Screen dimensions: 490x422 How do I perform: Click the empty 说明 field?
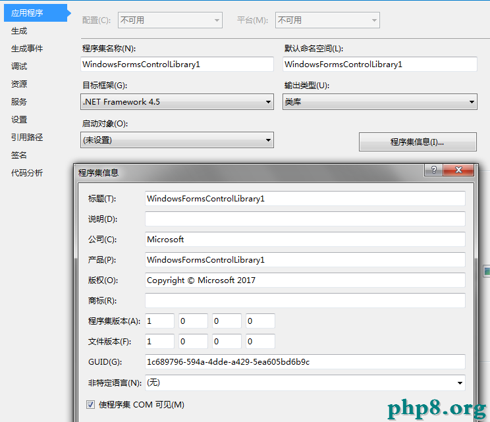pyautogui.click(x=306, y=219)
